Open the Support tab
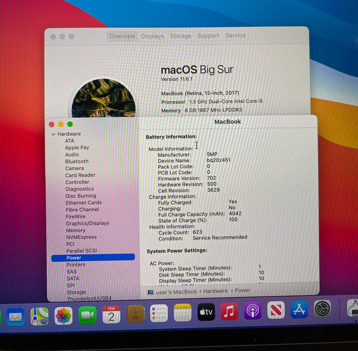Viewport: 358px width, 351px height. point(208,36)
